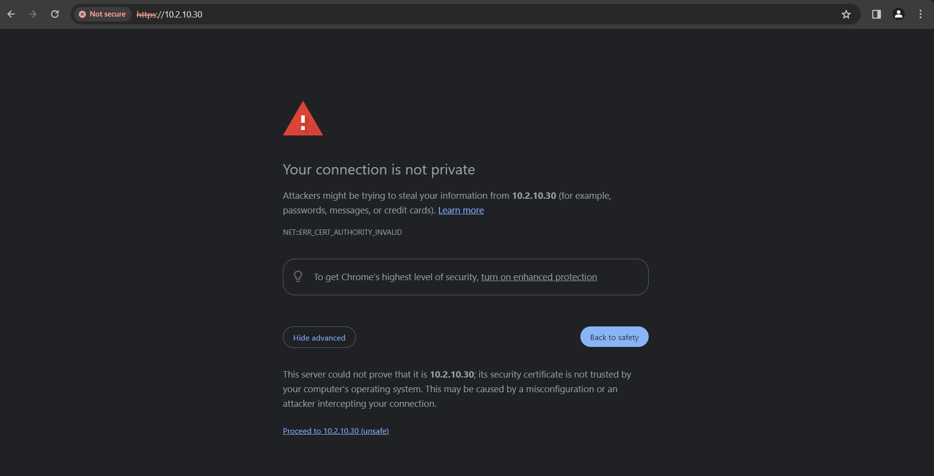Reload the page with the refresh icon
The image size is (934, 476).
(x=55, y=14)
